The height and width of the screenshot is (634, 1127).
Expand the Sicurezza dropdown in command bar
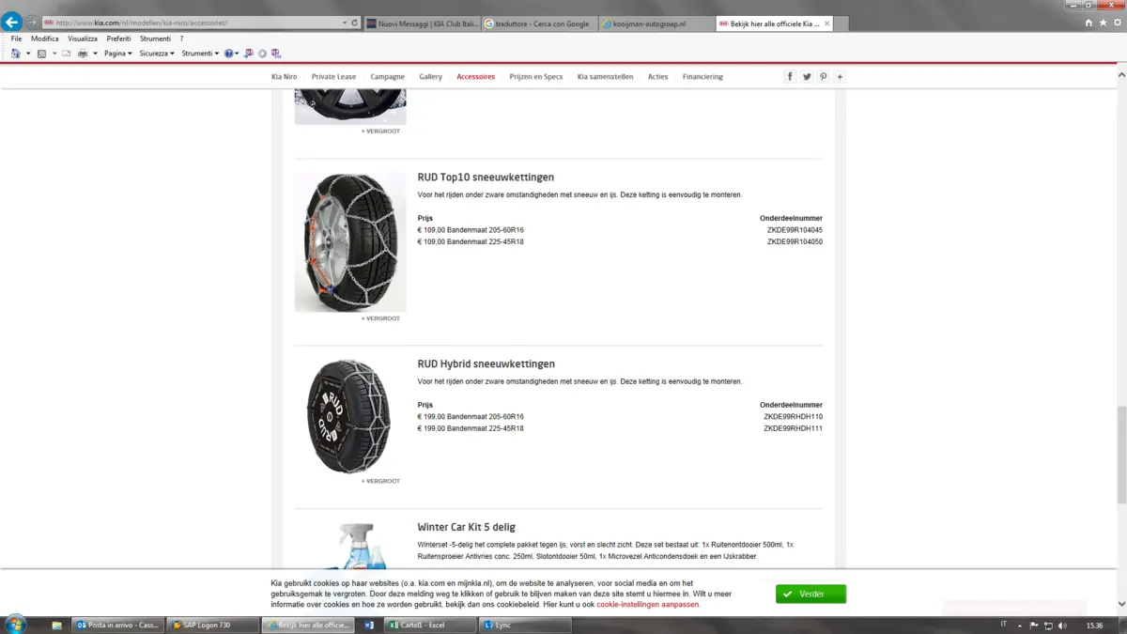[x=157, y=54]
